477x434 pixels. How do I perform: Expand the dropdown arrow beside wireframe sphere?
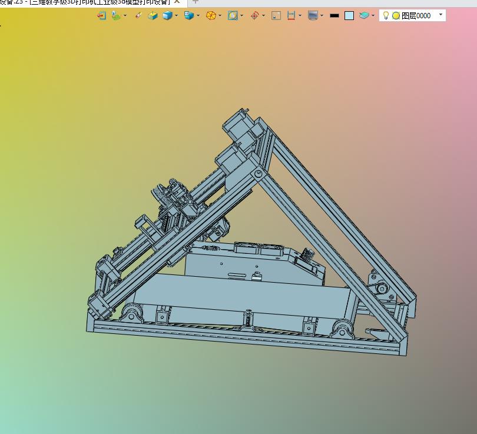click(x=220, y=16)
